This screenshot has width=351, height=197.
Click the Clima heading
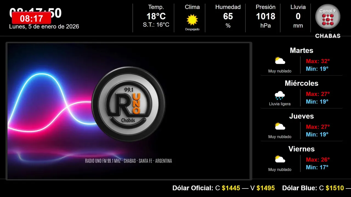pyautogui.click(x=192, y=7)
